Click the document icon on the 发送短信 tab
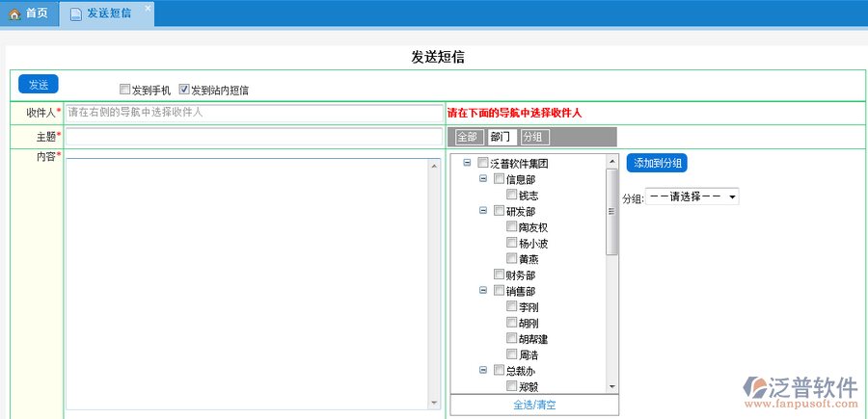 [x=76, y=13]
